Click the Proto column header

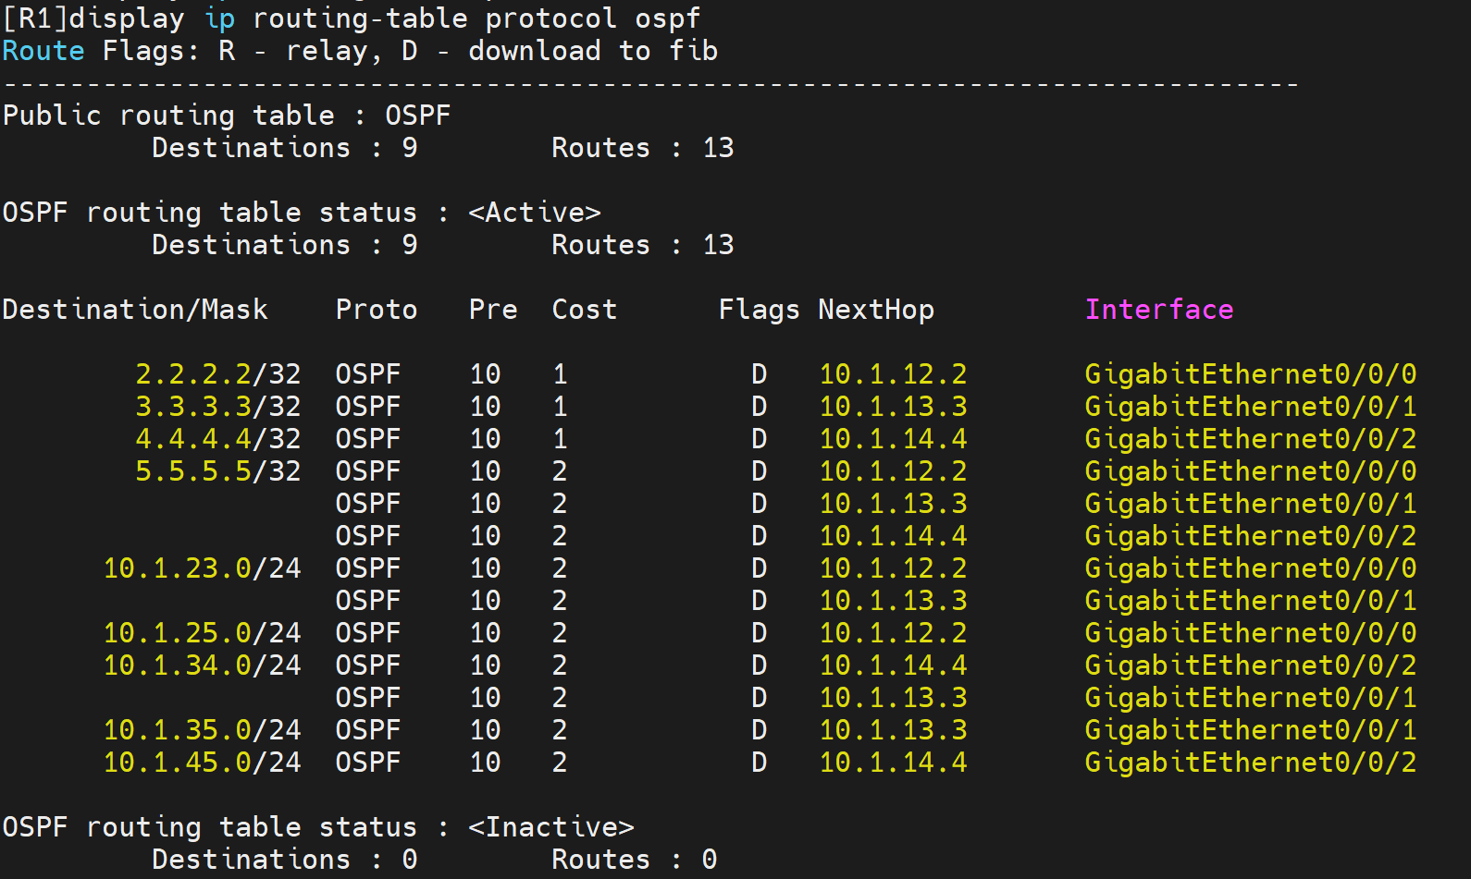click(376, 310)
